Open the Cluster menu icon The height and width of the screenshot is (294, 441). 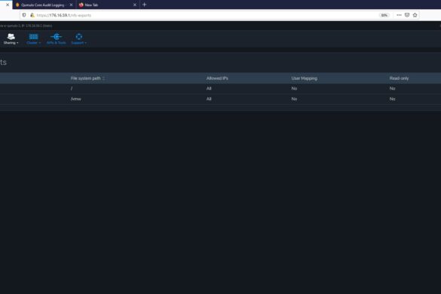tap(33, 37)
